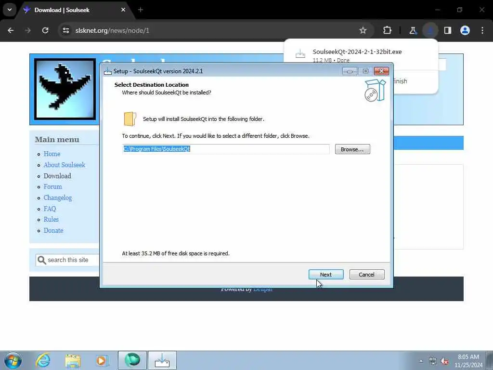
Task: Open Chrome extensions puzzle icon
Action: point(388,30)
